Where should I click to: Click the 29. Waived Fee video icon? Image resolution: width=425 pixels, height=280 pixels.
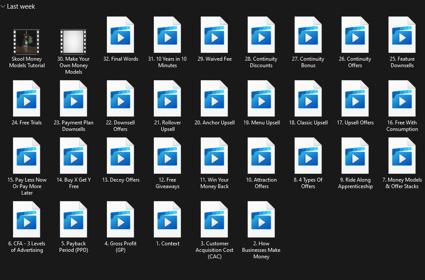(x=214, y=35)
